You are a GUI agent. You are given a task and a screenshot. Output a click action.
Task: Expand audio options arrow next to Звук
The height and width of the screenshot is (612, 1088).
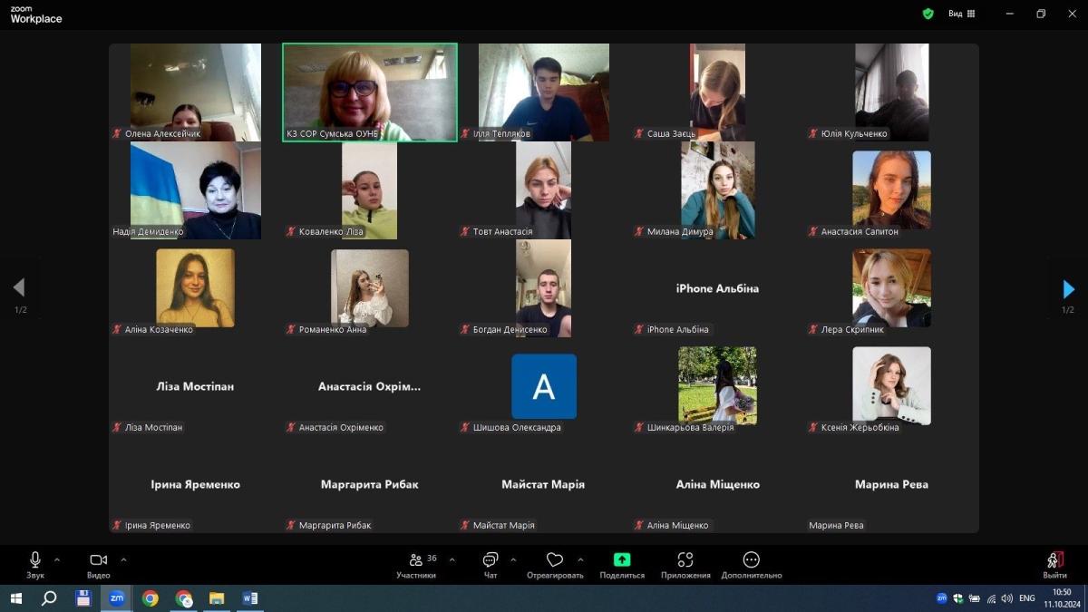57,559
